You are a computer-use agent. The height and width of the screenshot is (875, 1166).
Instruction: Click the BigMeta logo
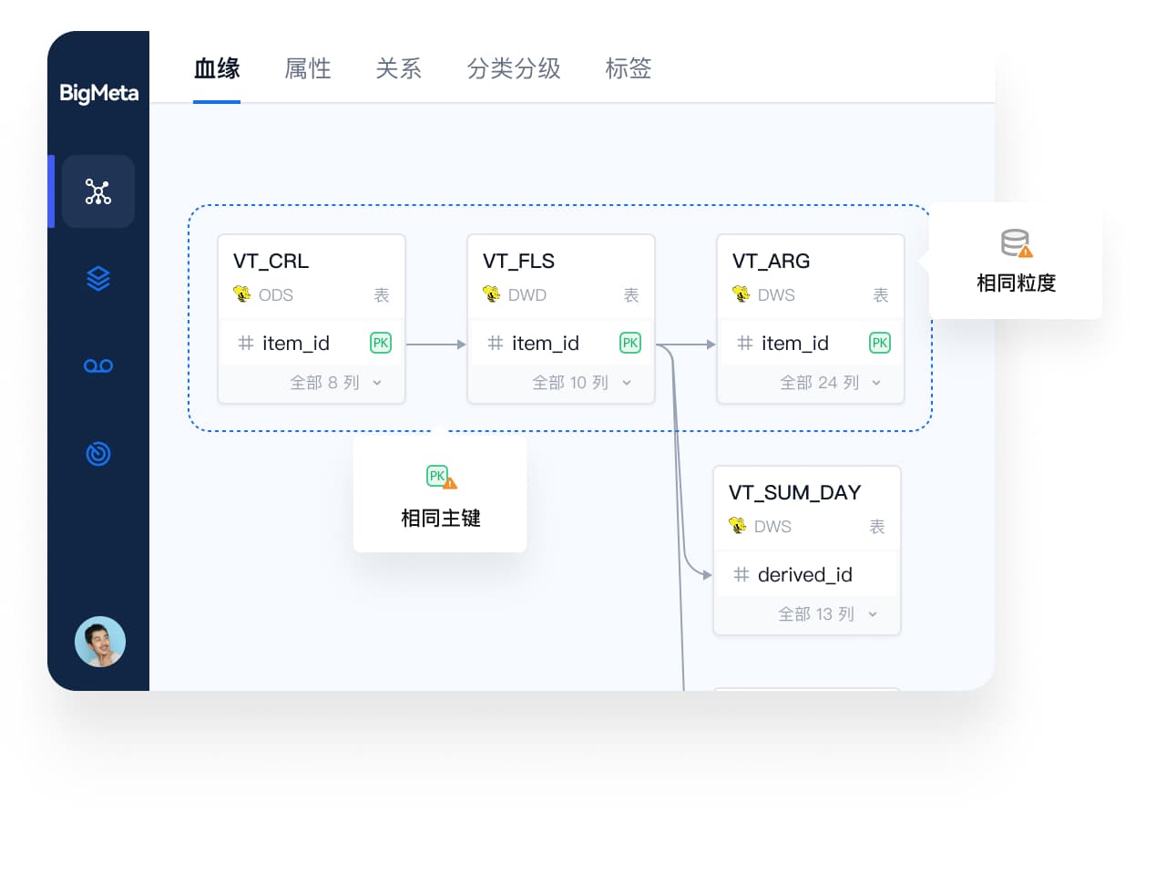(x=98, y=93)
